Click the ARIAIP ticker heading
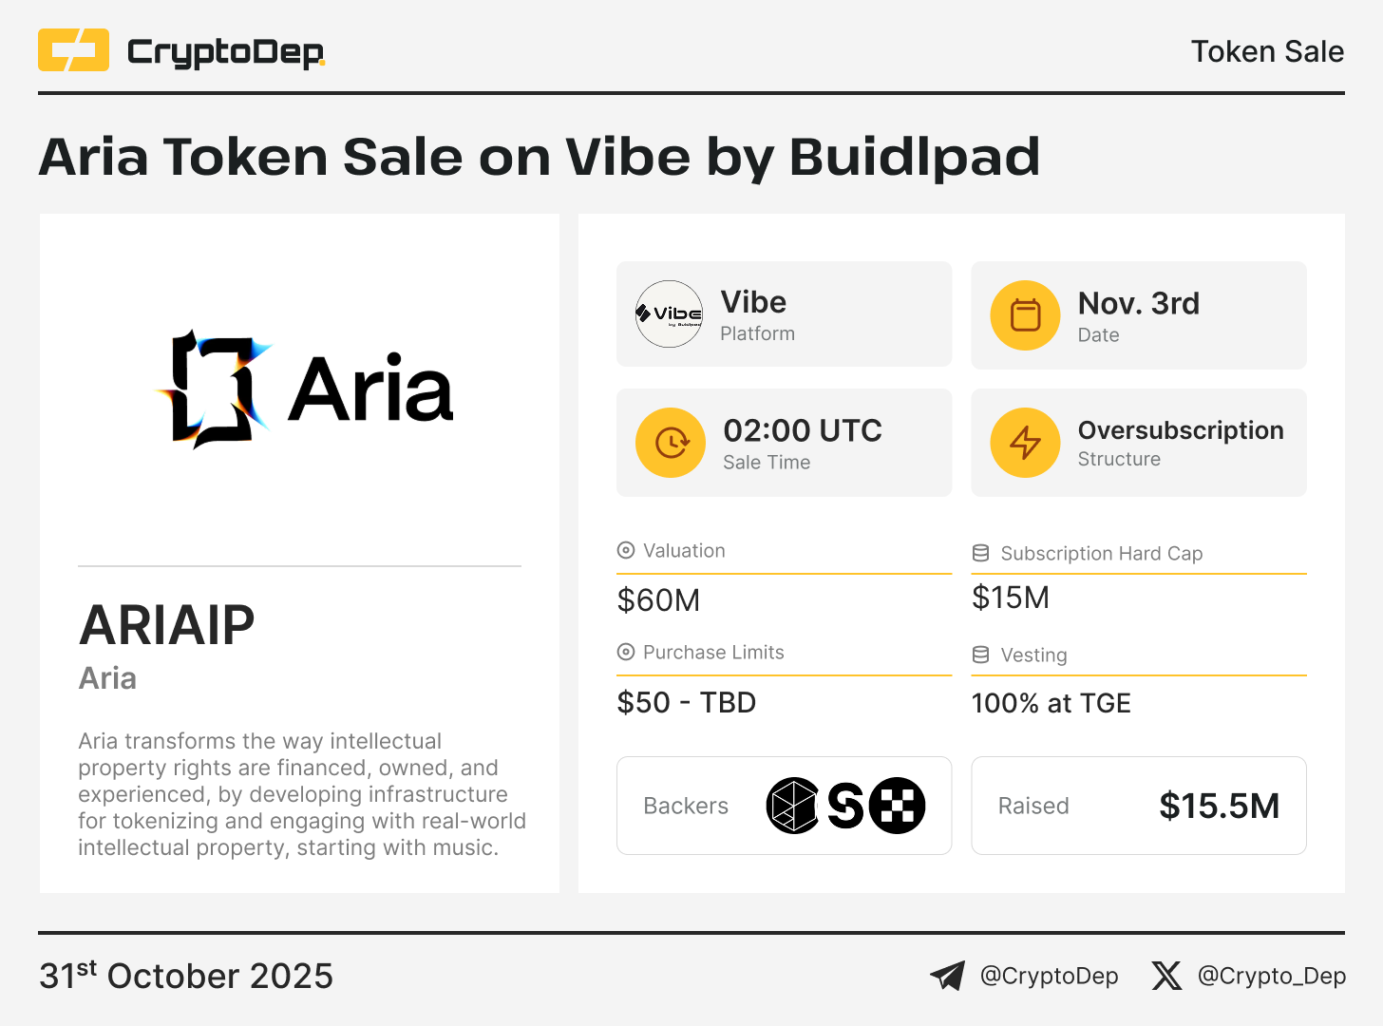Screen dimensions: 1383x1026 tap(167, 625)
